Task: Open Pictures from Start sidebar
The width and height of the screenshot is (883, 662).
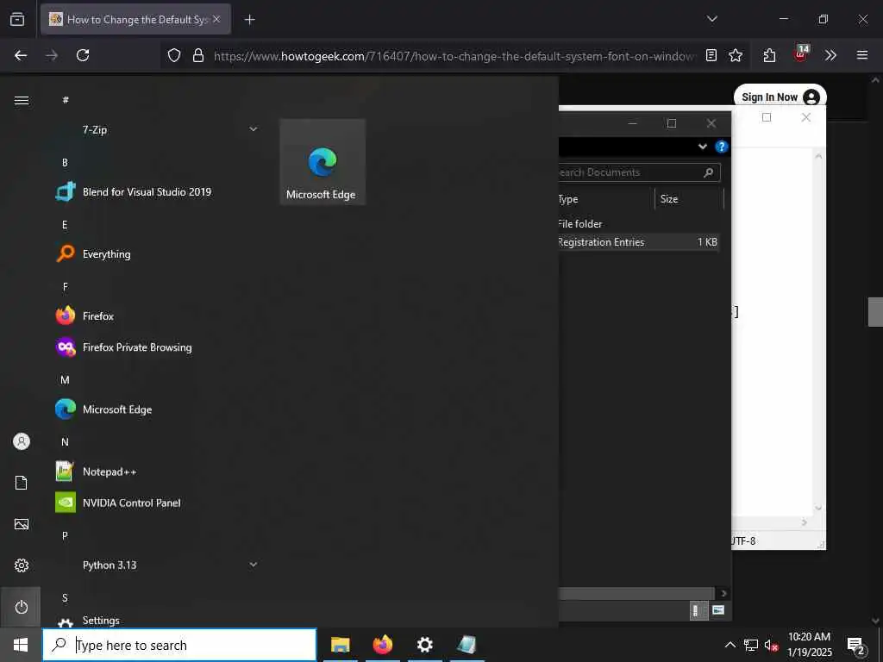Action: (22, 525)
